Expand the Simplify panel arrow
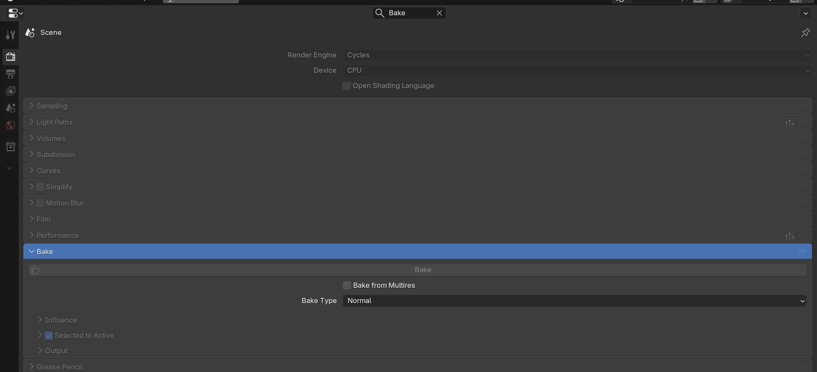 point(31,187)
